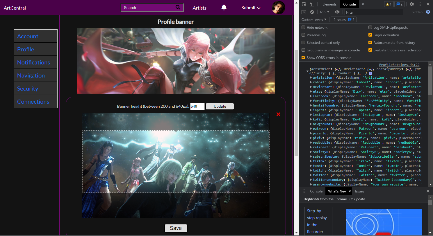This screenshot has height=236, width=433.
Task: Uncheck Eager evaluation
Action: (x=370, y=35)
